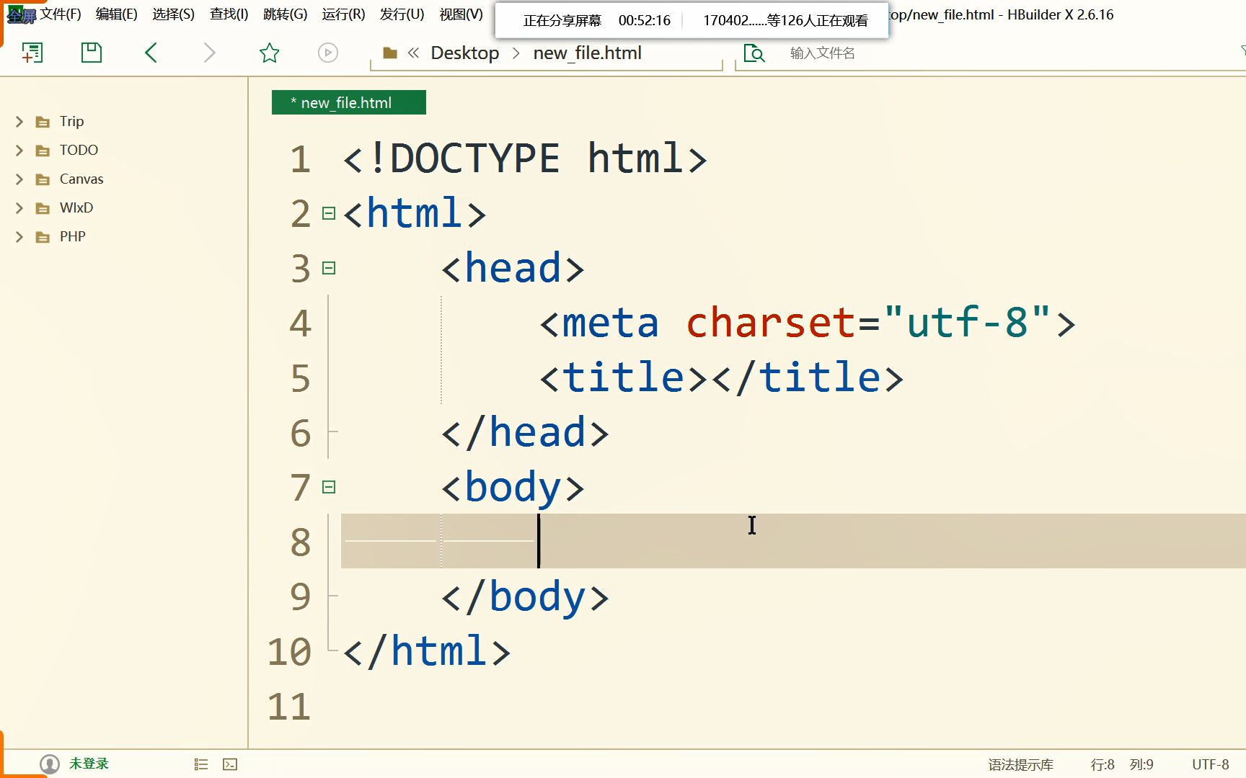Click the 正在分享屏幕 sharing status overlay
1246x778 pixels.
tap(562, 20)
